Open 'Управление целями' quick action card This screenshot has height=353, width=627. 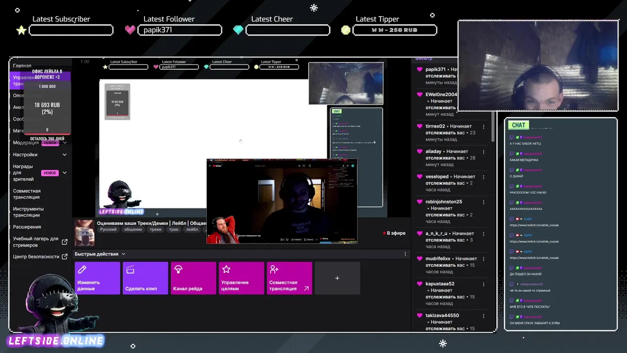[241, 278]
